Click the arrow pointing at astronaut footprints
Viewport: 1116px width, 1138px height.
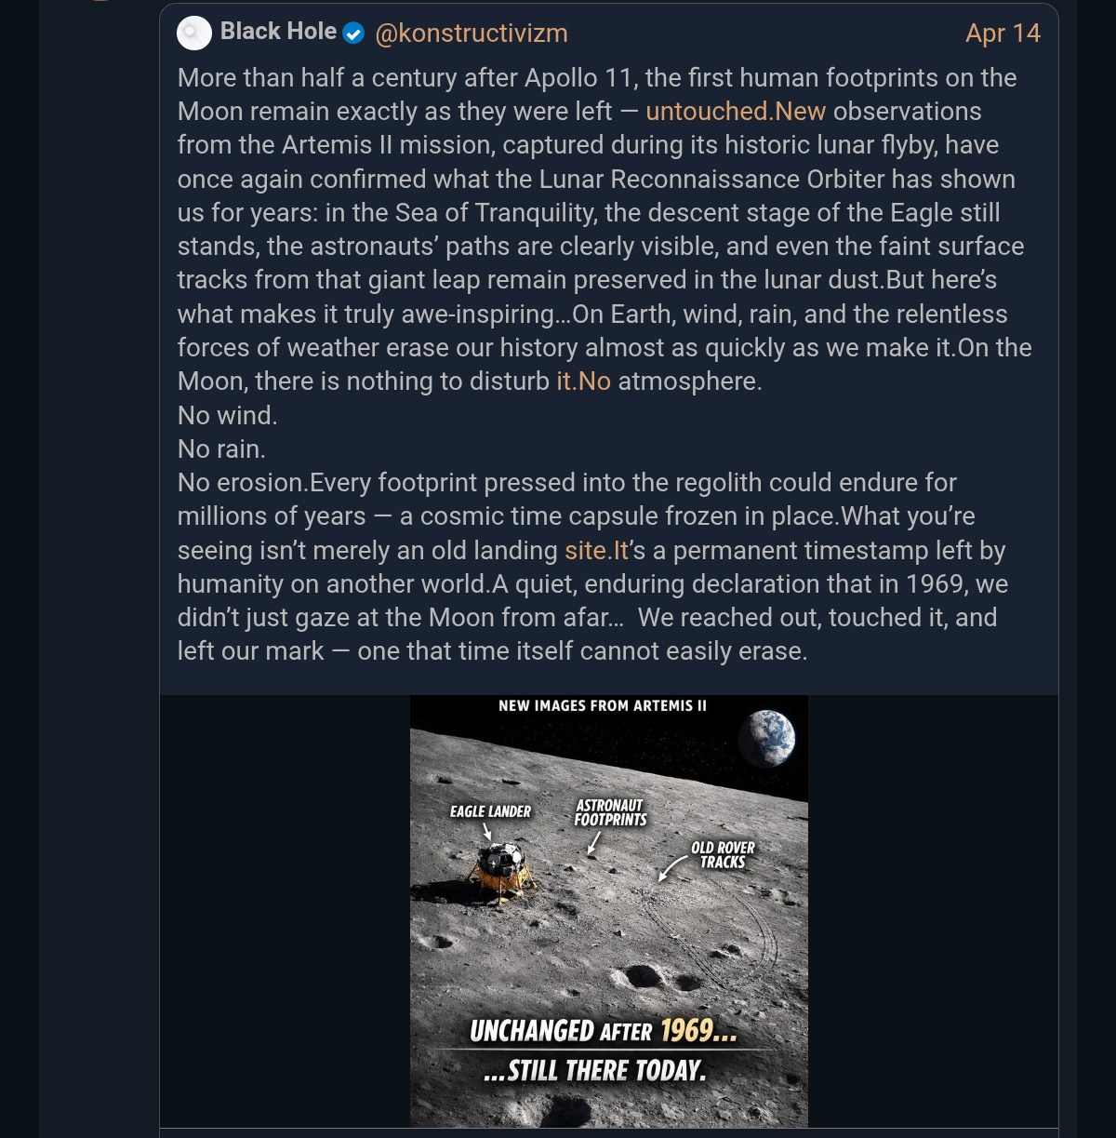click(x=593, y=843)
